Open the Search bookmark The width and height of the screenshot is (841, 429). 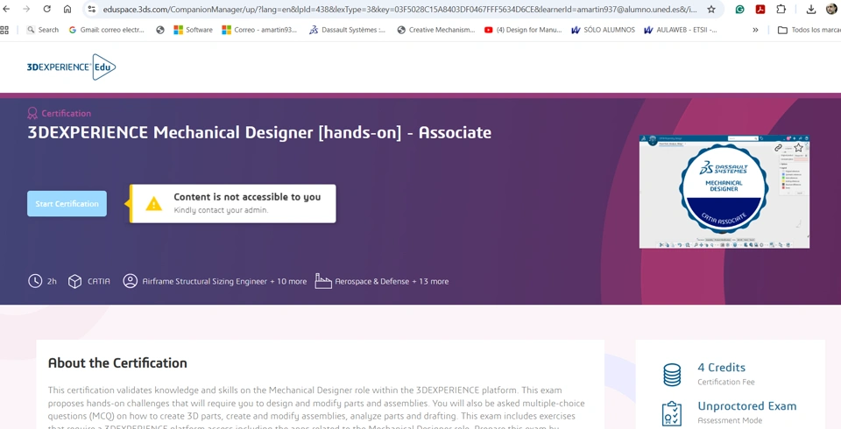43,30
